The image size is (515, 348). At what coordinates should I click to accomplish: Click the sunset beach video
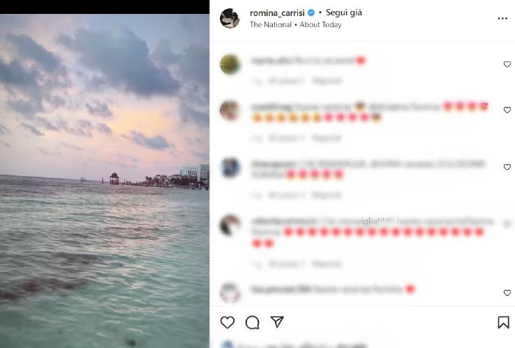pyautogui.click(x=104, y=181)
